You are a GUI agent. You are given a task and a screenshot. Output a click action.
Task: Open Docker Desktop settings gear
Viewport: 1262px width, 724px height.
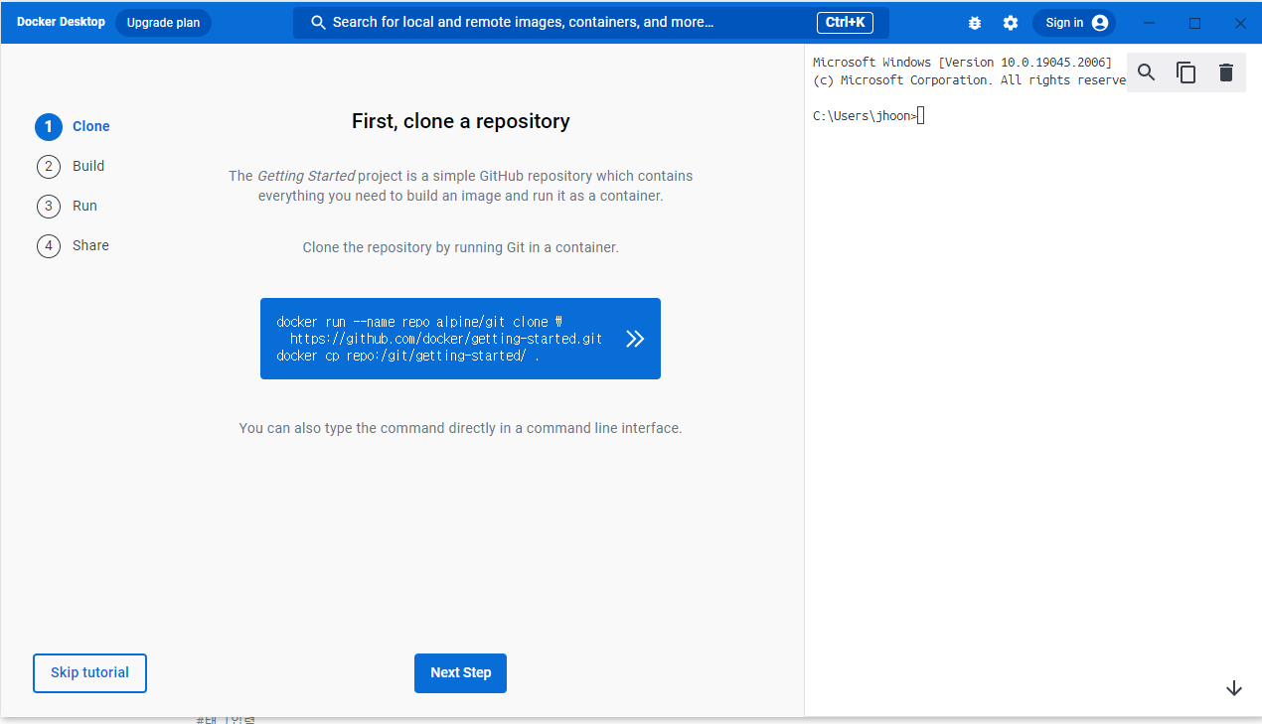(x=1011, y=23)
